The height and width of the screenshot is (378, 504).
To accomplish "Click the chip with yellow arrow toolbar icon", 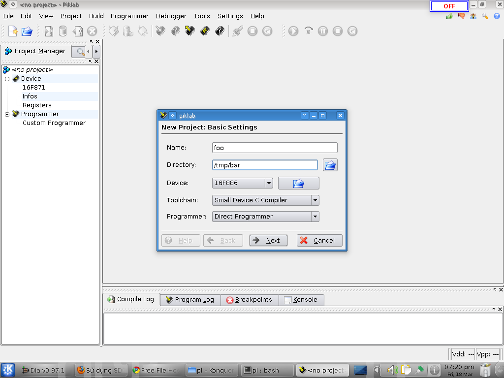I will pyautogui.click(x=189, y=31).
